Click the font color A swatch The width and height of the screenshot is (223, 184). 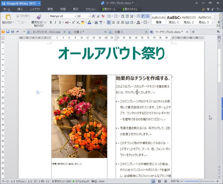pyautogui.click(x=89, y=22)
